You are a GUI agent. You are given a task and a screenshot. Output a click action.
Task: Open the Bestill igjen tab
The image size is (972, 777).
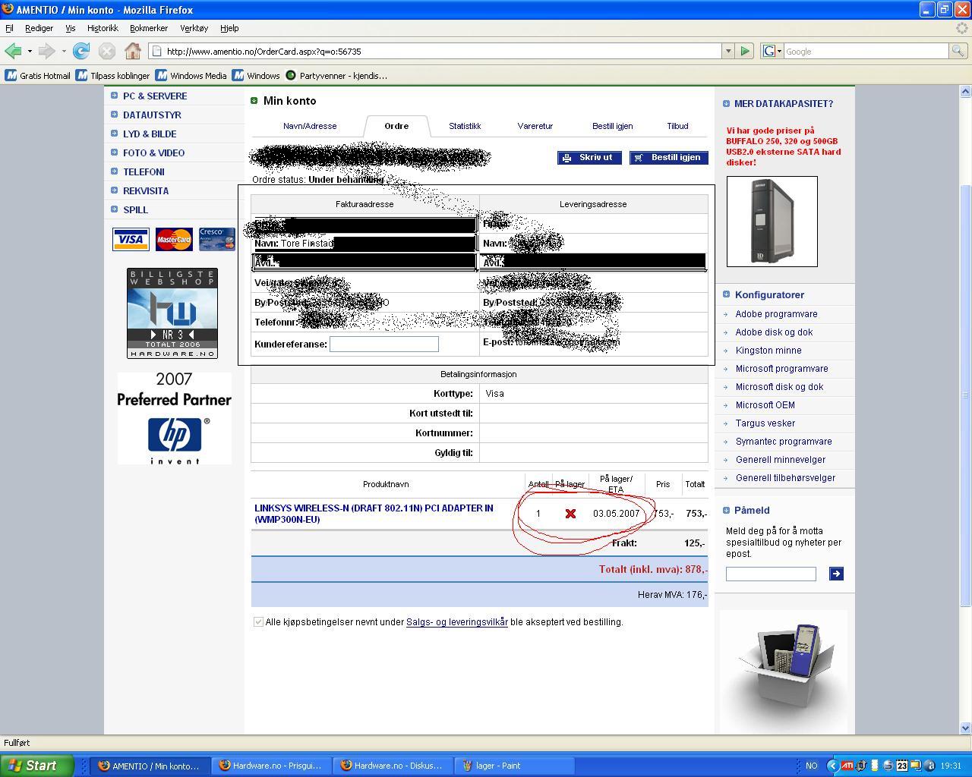click(x=613, y=126)
